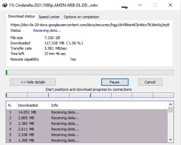Click the connection list up arrow
181x145 pixels.
tap(170, 104)
